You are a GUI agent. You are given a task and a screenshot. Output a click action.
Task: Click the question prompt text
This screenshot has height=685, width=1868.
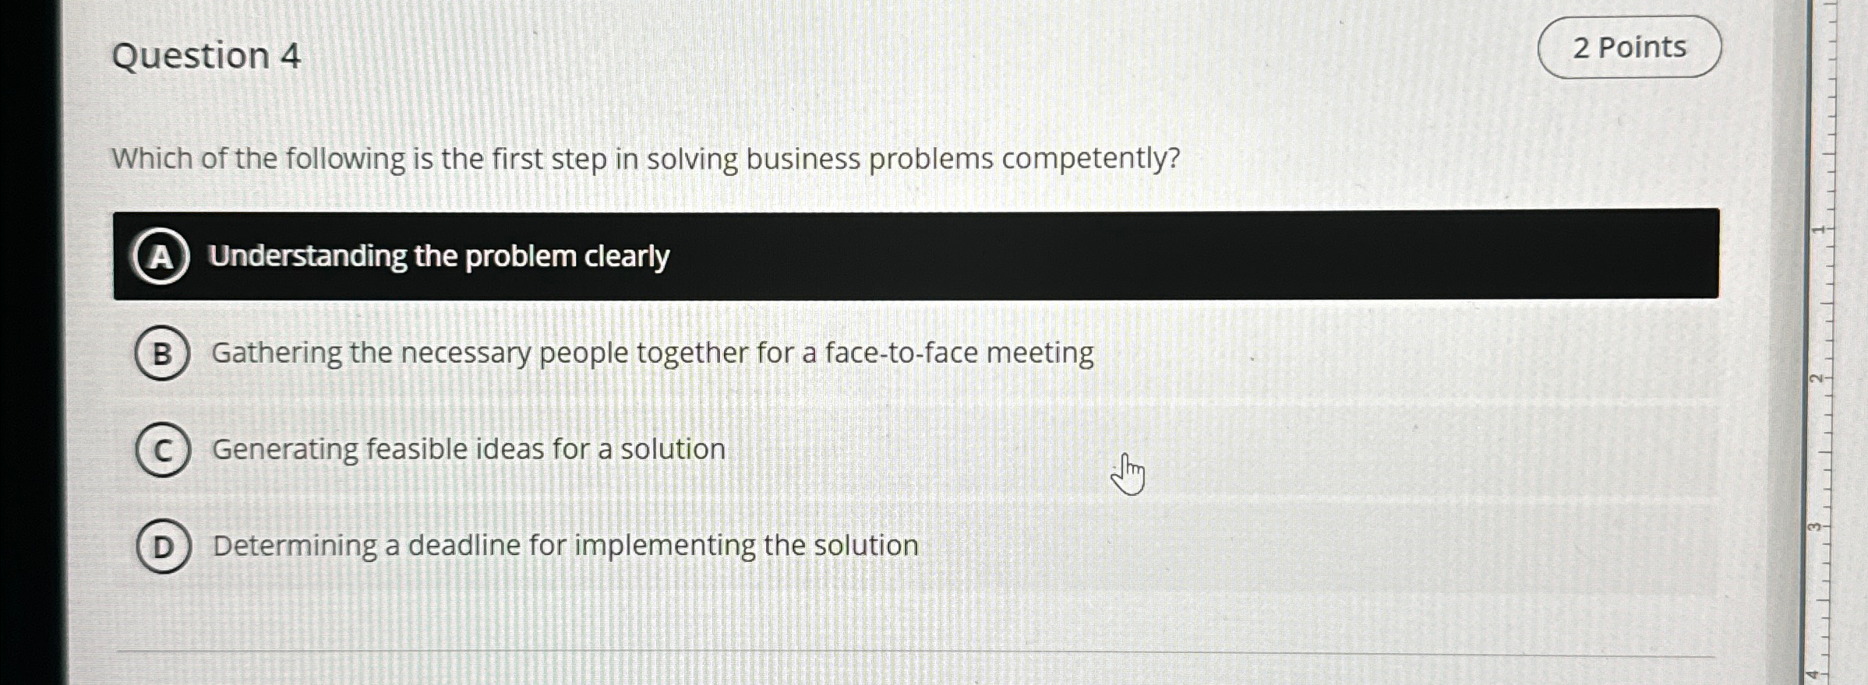(646, 159)
